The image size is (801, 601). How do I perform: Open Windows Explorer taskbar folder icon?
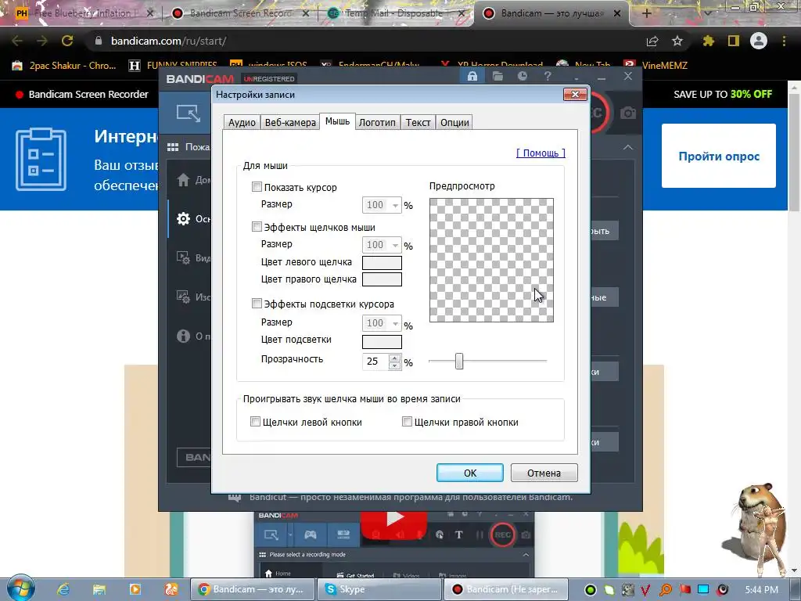(99, 589)
